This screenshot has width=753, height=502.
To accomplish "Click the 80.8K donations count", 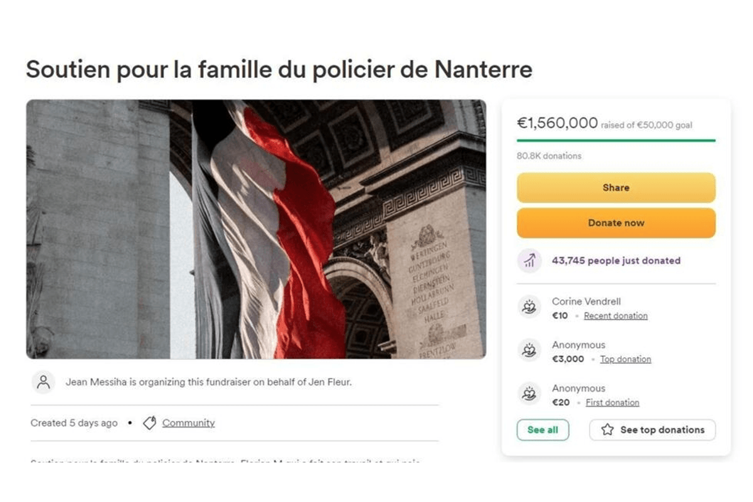I will [x=549, y=156].
